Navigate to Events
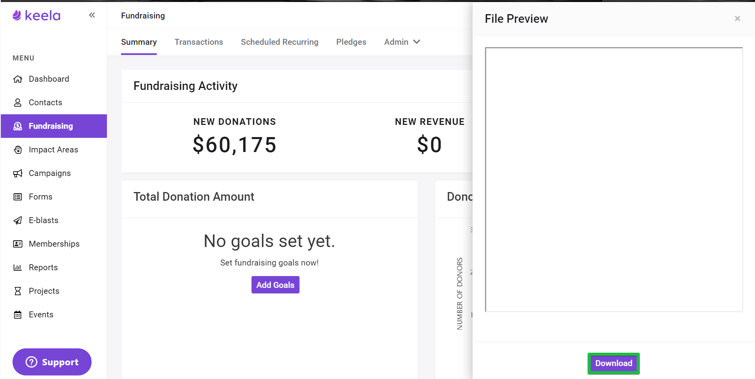Screen dimensions: 755x379 pyautogui.click(x=54, y=315)
